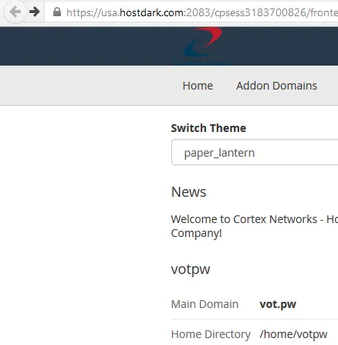
Task: Click the Switch Theme label
Action: point(208,128)
